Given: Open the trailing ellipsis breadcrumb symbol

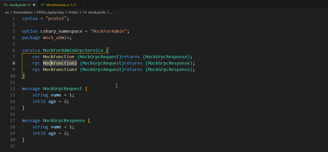Looking at the screenshot, I should click(x=111, y=12).
